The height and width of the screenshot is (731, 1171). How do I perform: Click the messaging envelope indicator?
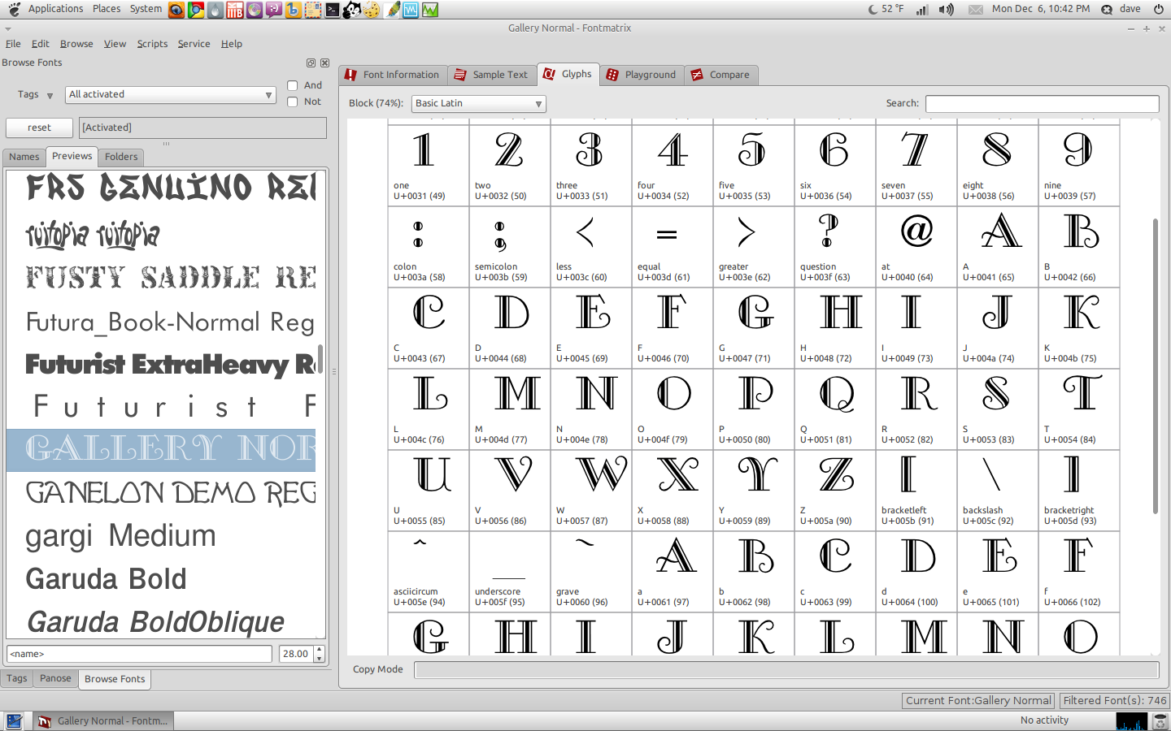(976, 10)
